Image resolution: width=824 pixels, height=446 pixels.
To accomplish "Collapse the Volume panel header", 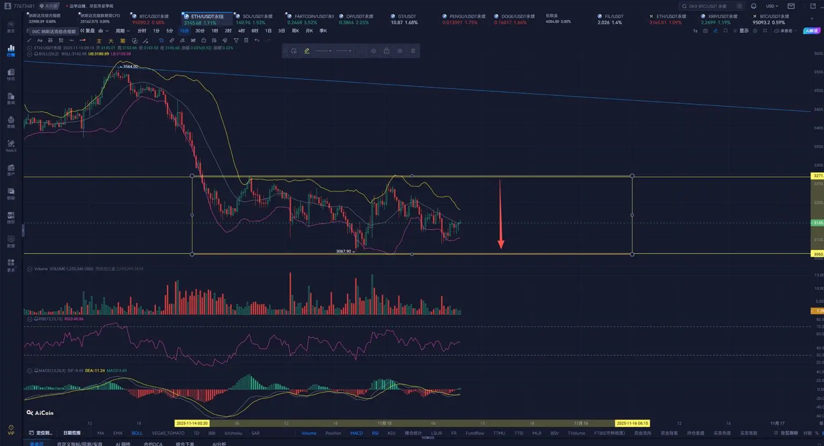I will [30, 269].
